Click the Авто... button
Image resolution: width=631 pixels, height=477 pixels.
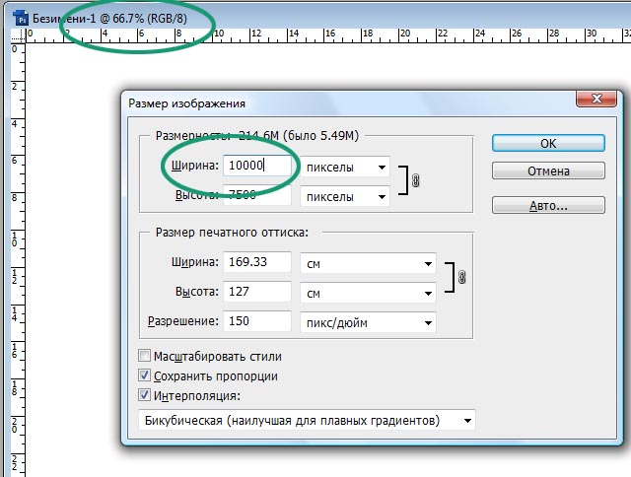[548, 206]
